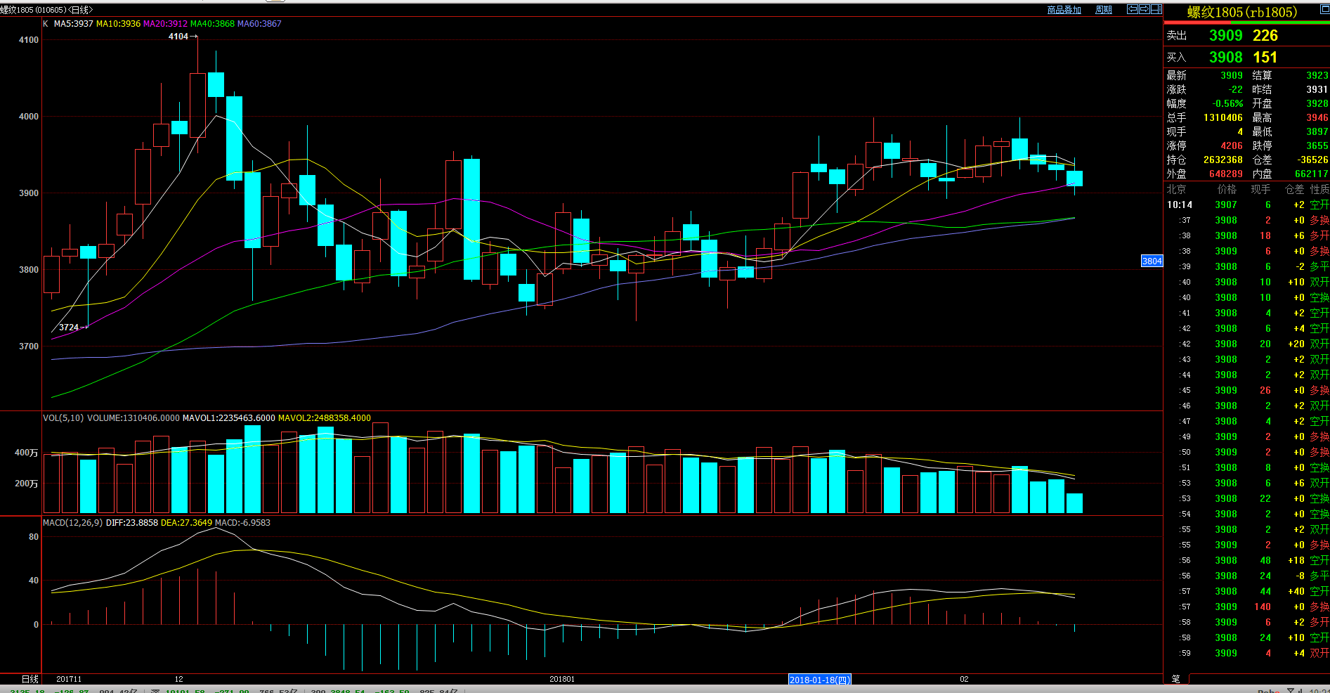Click the 卖出 sell price 3909
1330x693 pixels.
1225,36
